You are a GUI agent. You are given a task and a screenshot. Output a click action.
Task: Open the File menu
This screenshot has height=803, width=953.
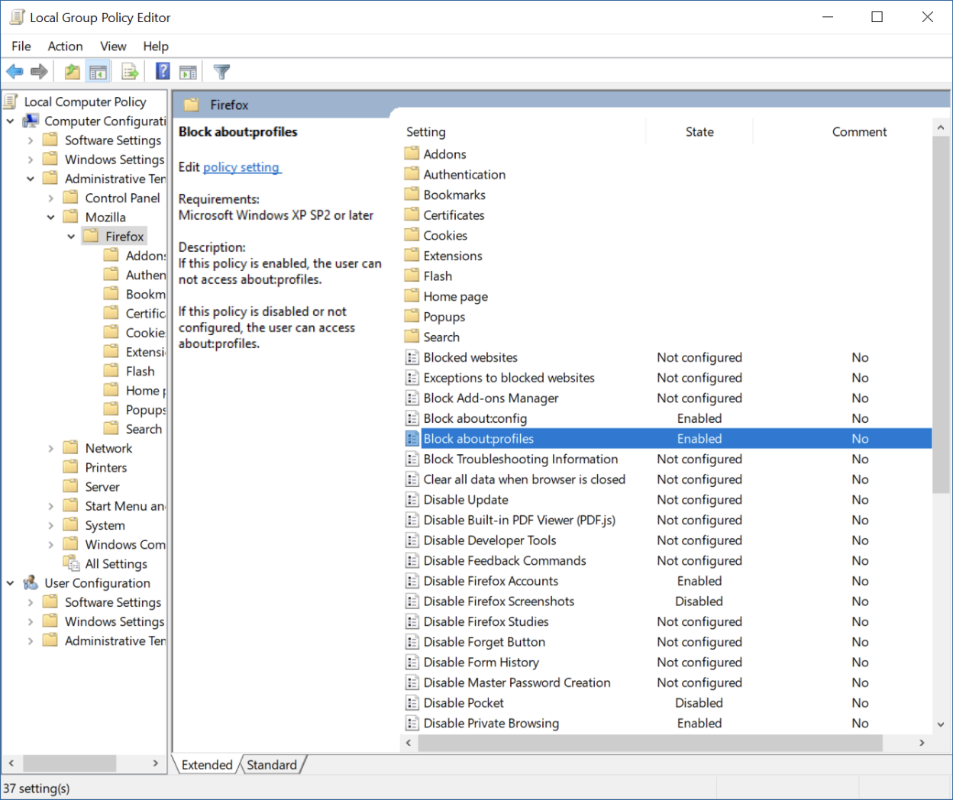[x=21, y=46]
